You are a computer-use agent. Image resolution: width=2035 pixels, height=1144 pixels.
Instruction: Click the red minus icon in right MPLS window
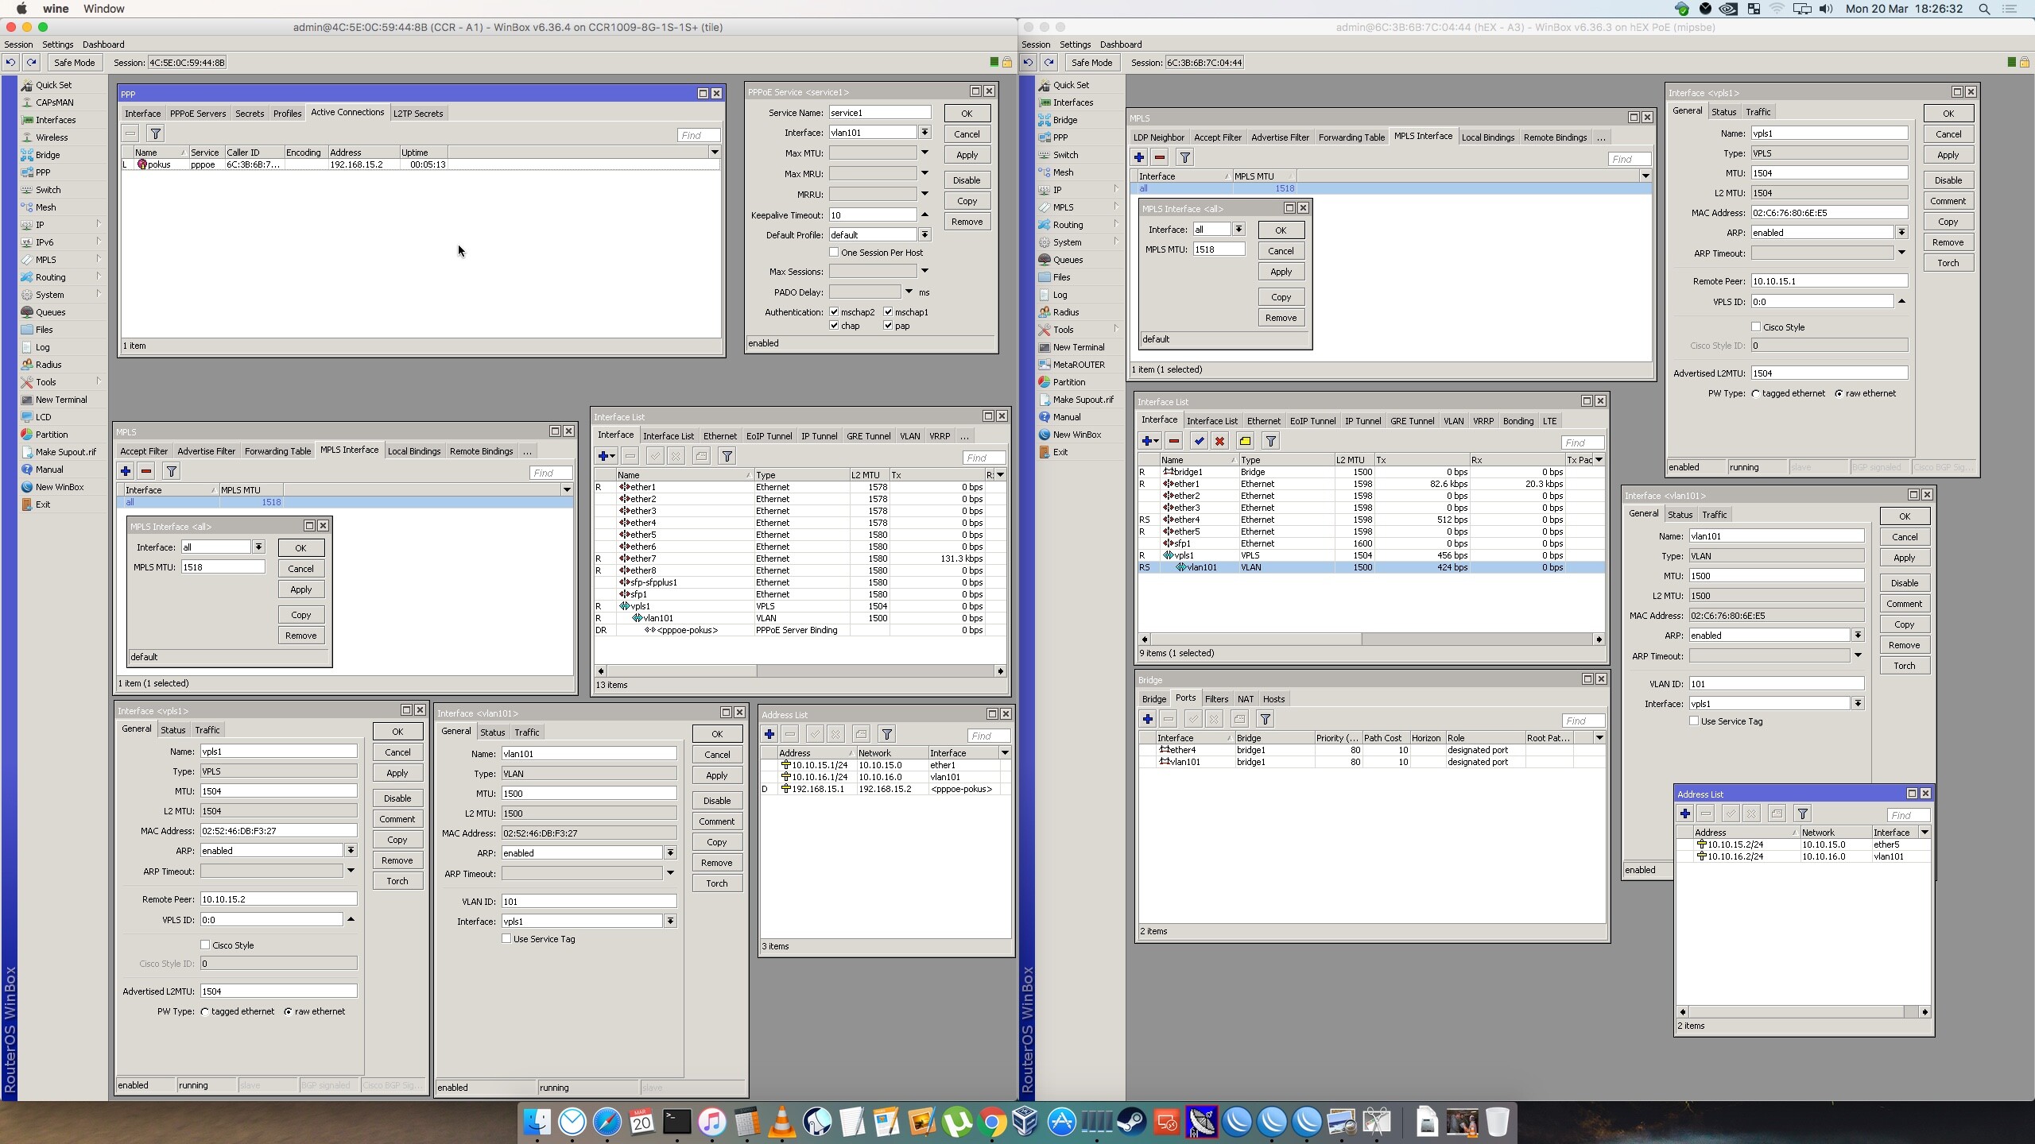pos(1160,157)
